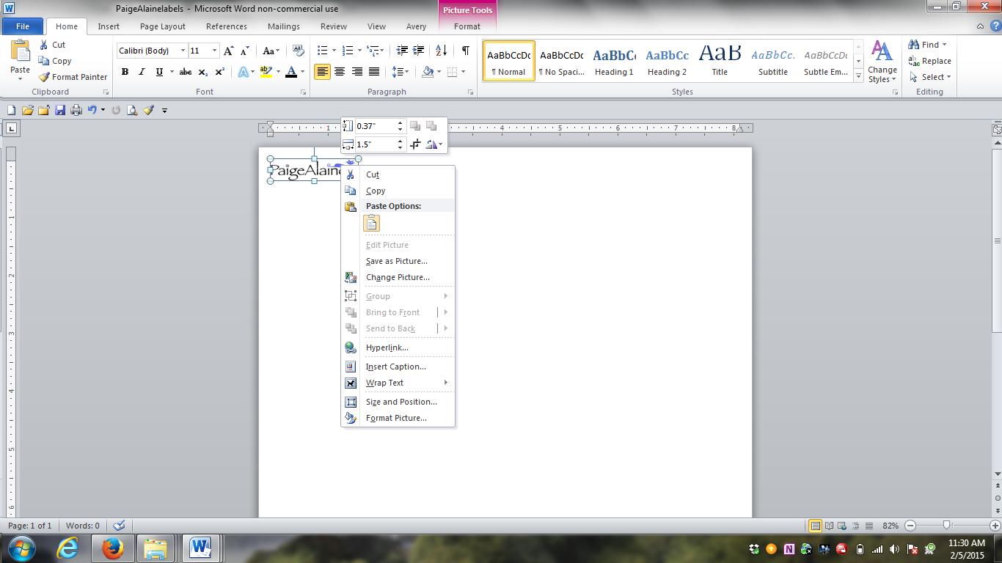Click the Change Styles icon

click(882, 62)
